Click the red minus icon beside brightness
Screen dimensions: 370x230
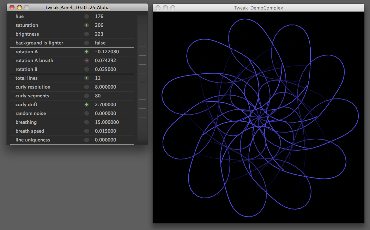[86, 34]
